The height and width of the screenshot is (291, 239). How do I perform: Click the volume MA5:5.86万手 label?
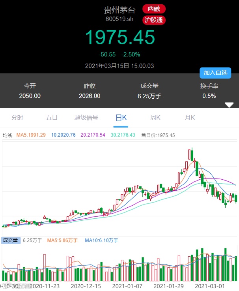coord(62,240)
